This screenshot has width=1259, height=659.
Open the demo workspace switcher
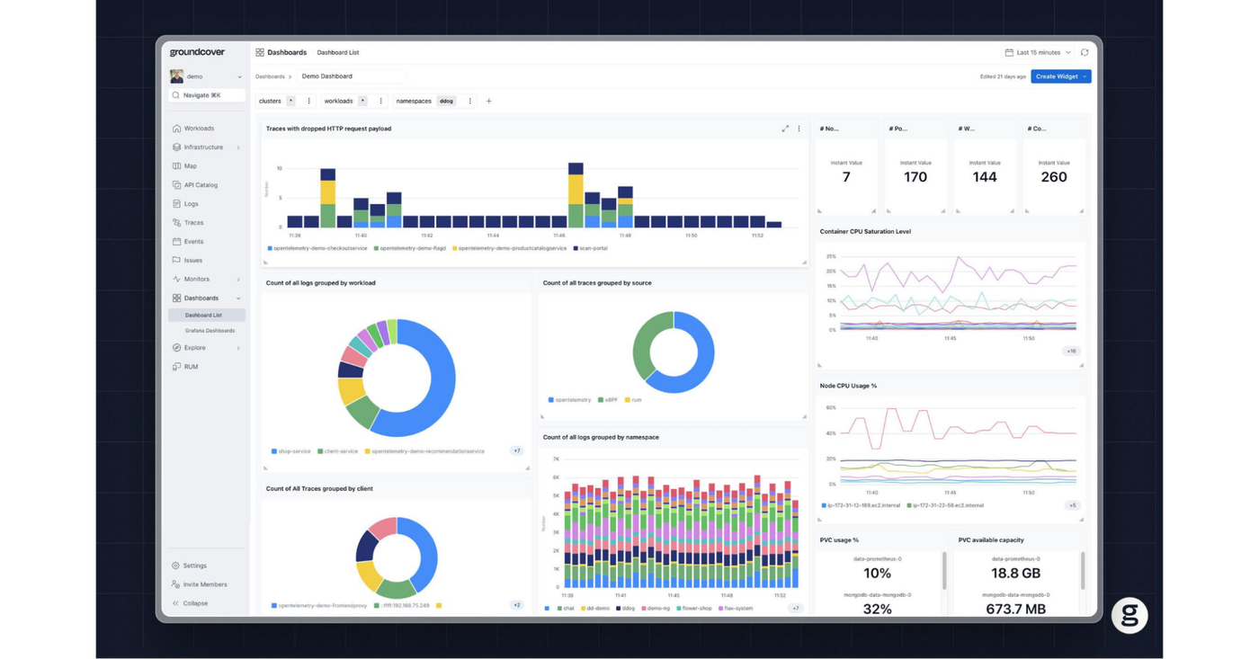[206, 76]
